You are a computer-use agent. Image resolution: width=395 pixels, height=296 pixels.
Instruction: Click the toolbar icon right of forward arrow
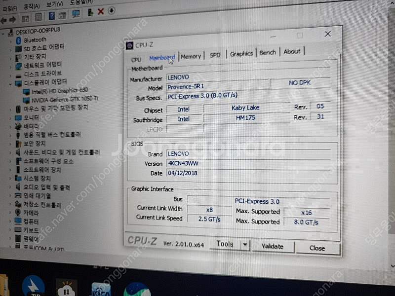point(25,19)
